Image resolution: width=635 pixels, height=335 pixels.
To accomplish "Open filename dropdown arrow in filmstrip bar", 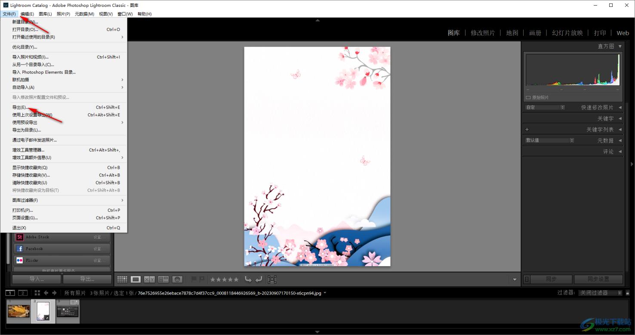I will click(x=325, y=293).
